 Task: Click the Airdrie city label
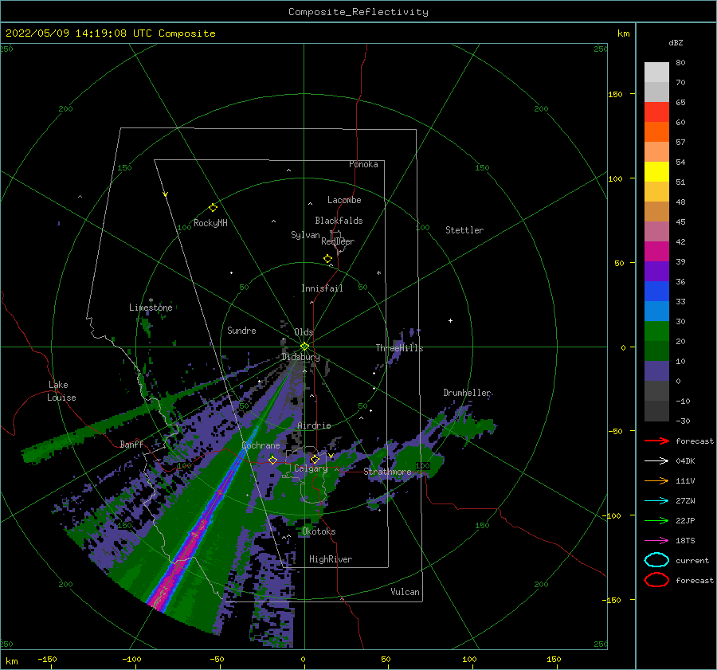tap(314, 425)
